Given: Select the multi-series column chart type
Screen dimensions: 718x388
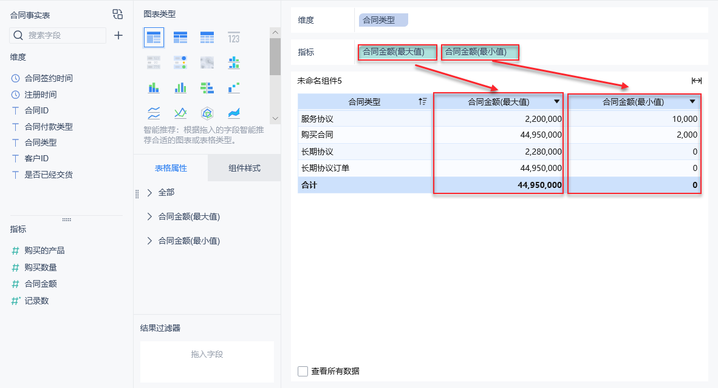Looking at the screenshot, I should pyautogui.click(x=180, y=87).
